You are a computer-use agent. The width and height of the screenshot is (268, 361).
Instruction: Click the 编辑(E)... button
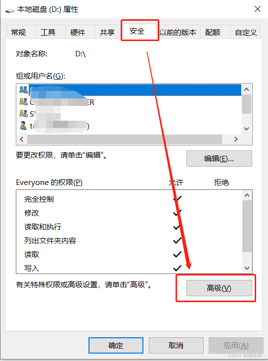click(x=219, y=159)
